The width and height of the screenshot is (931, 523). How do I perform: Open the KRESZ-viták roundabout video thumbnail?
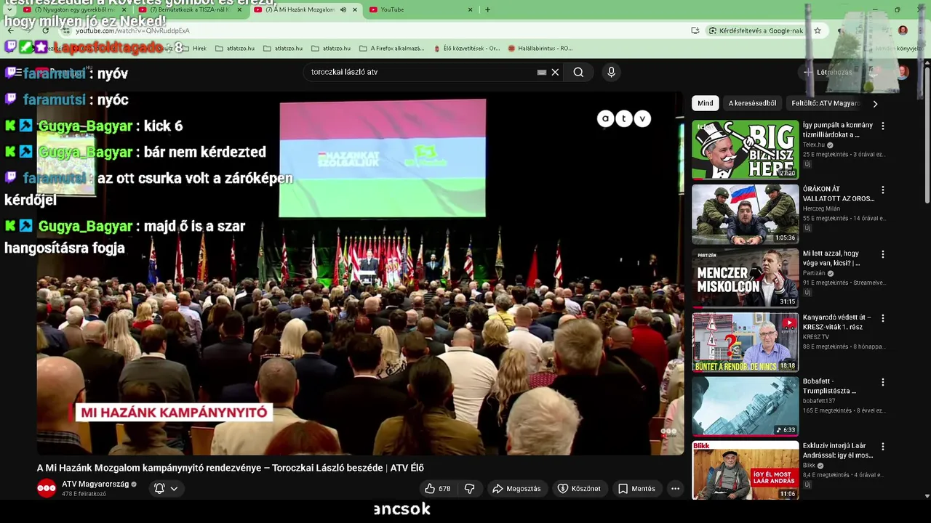point(745,341)
